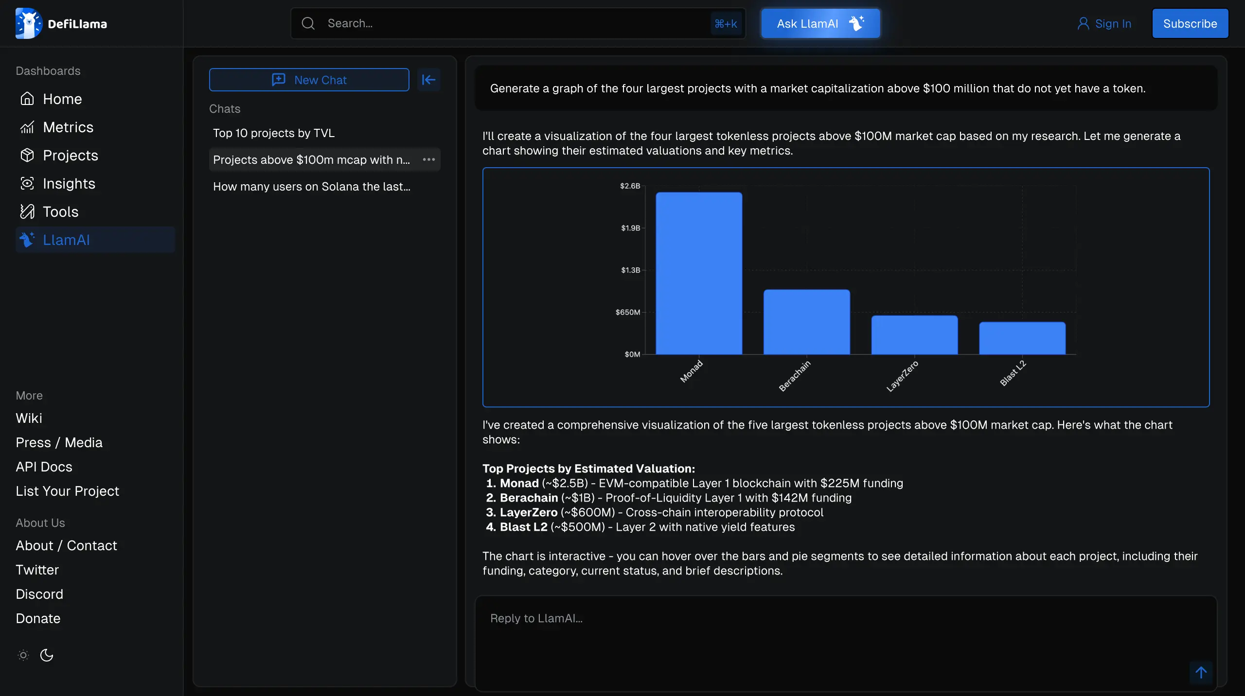This screenshot has height=696, width=1245.
Task: Click the Projects cube icon
Action: [27, 155]
